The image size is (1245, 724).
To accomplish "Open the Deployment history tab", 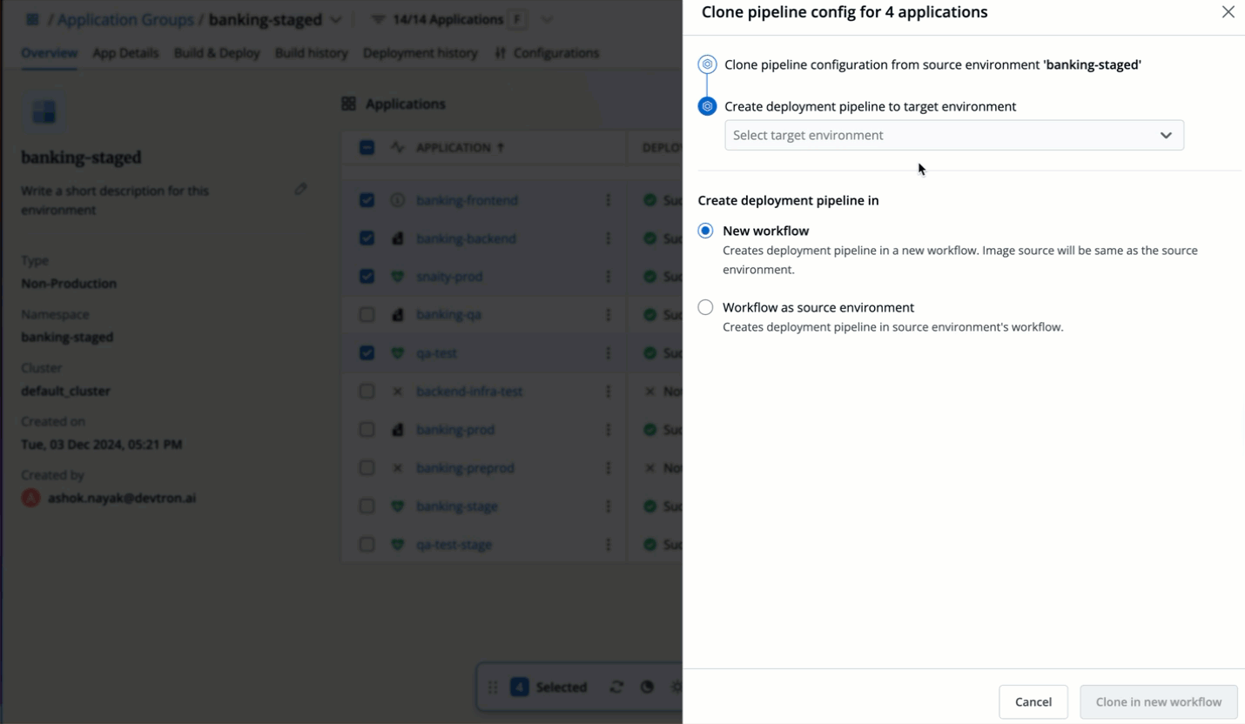I will 420,53.
